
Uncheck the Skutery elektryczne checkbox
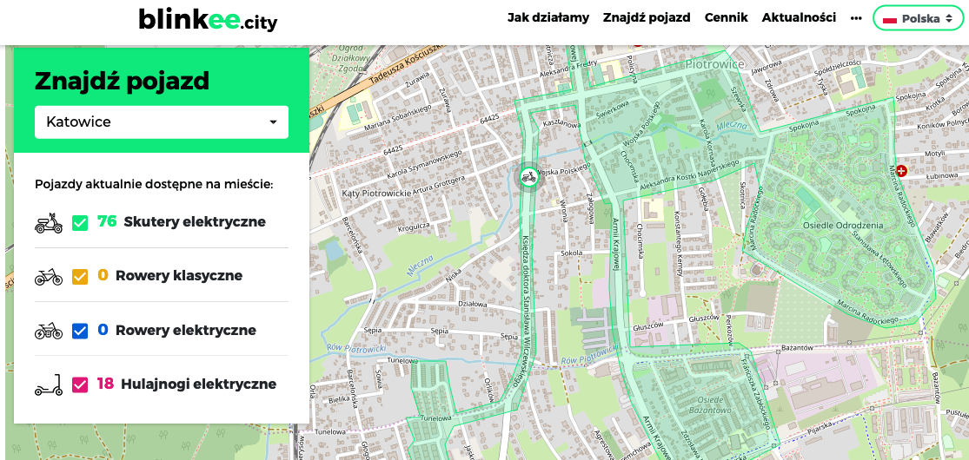80,223
